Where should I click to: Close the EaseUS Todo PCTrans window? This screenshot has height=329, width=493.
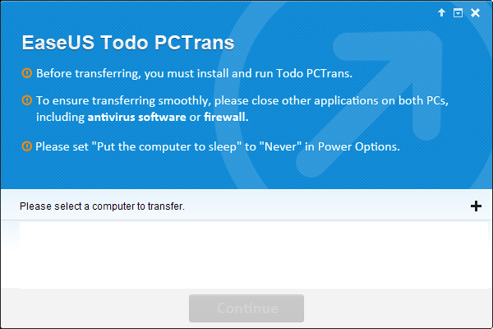point(475,12)
